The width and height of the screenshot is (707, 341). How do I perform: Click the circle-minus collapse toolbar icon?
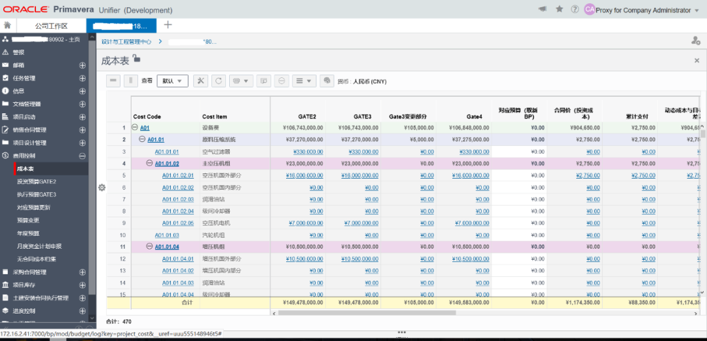pos(281,81)
